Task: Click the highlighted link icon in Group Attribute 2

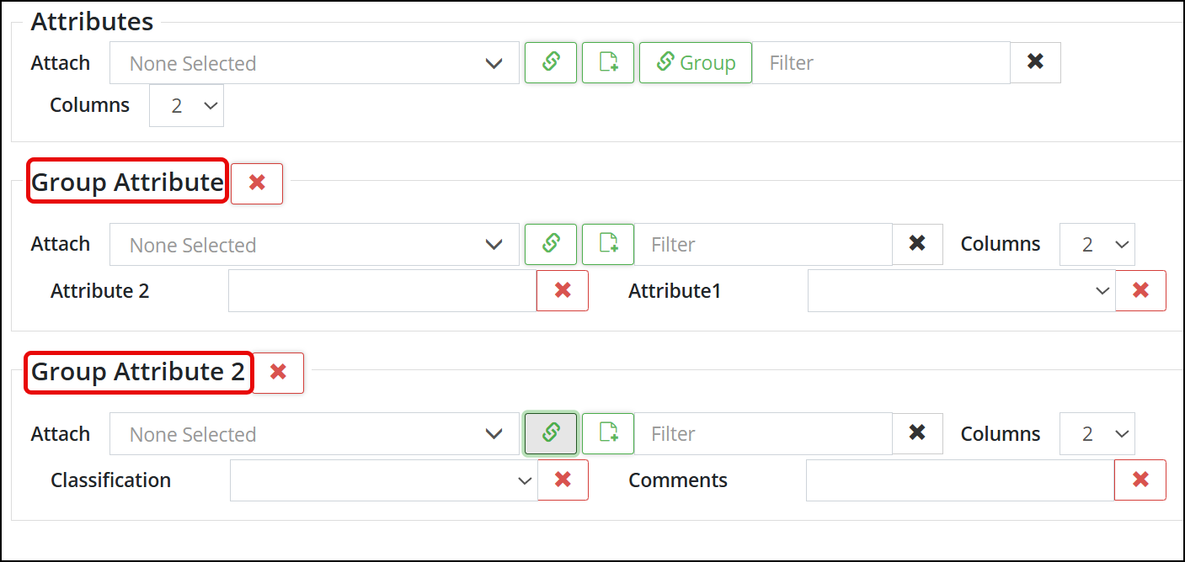Action: 551,433
